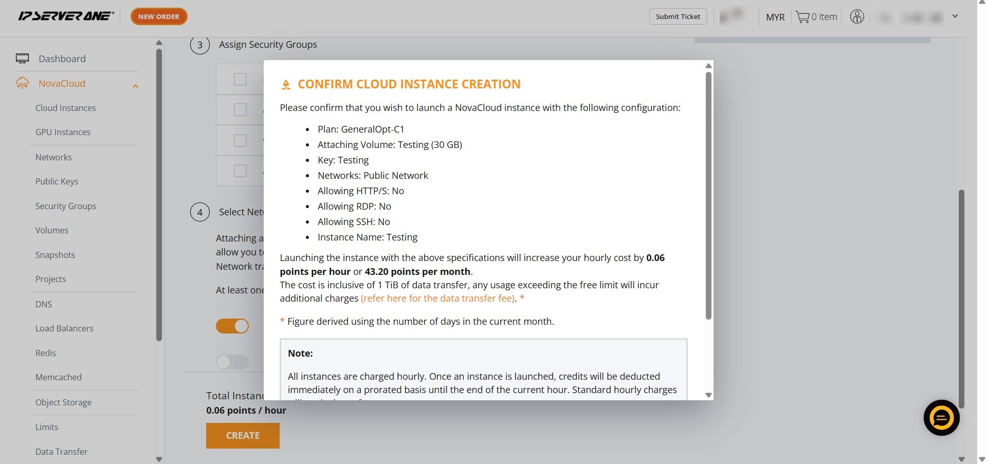This screenshot has height=464, width=987.
Task: Click the NovaCloud cloud icon
Action: click(22, 83)
